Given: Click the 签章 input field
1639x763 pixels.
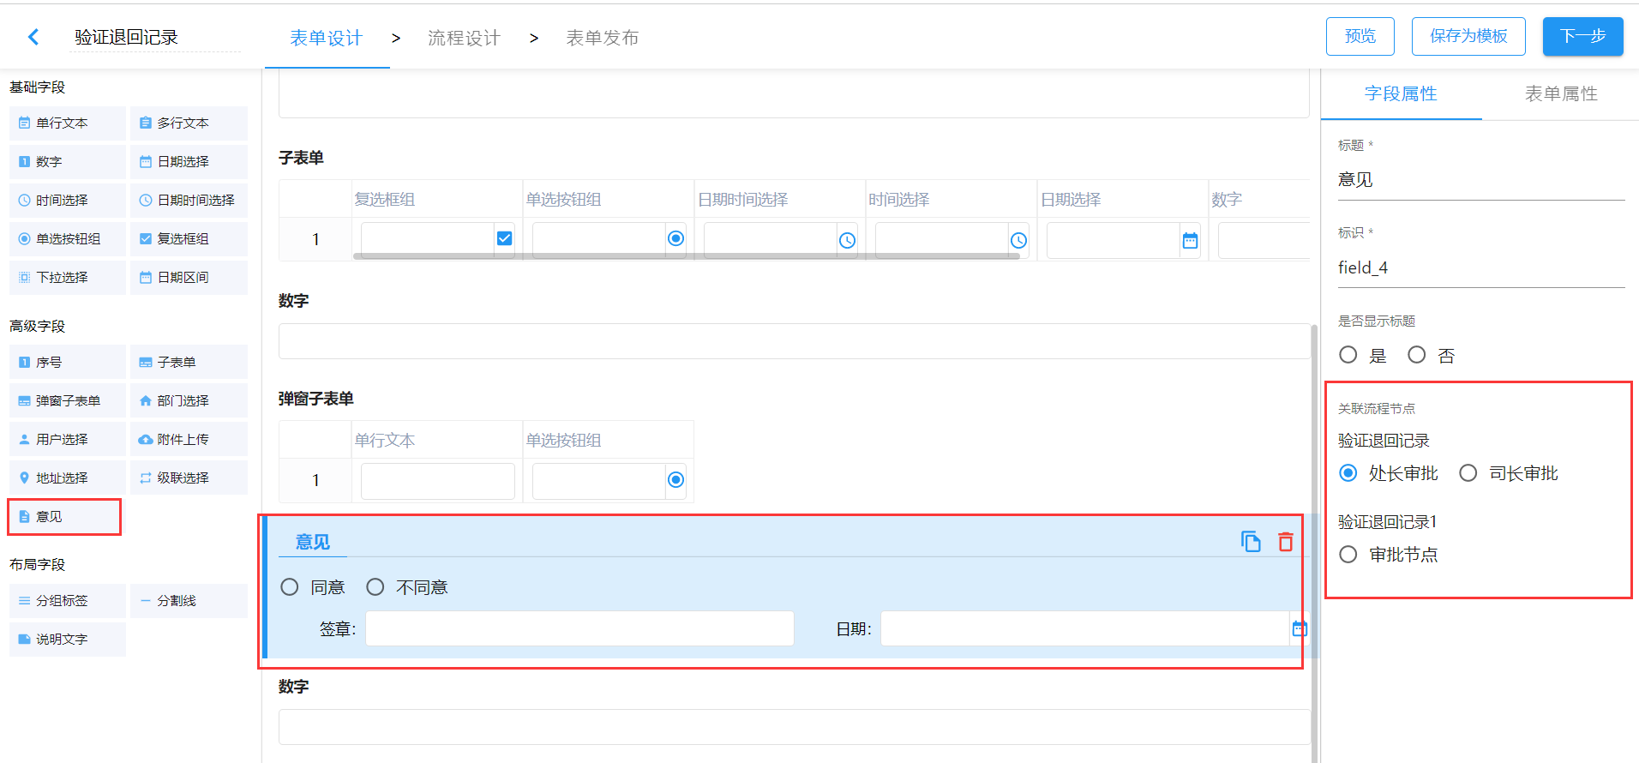Looking at the screenshot, I should (579, 628).
